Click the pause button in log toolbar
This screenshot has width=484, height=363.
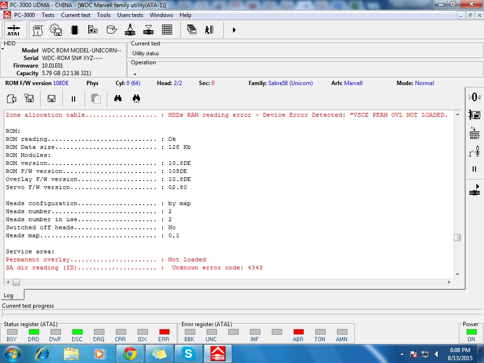[x=73, y=99]
